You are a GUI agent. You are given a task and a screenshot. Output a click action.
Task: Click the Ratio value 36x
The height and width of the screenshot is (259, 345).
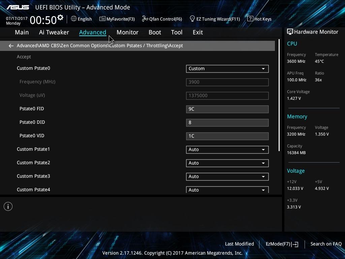(x=318, y=80)
